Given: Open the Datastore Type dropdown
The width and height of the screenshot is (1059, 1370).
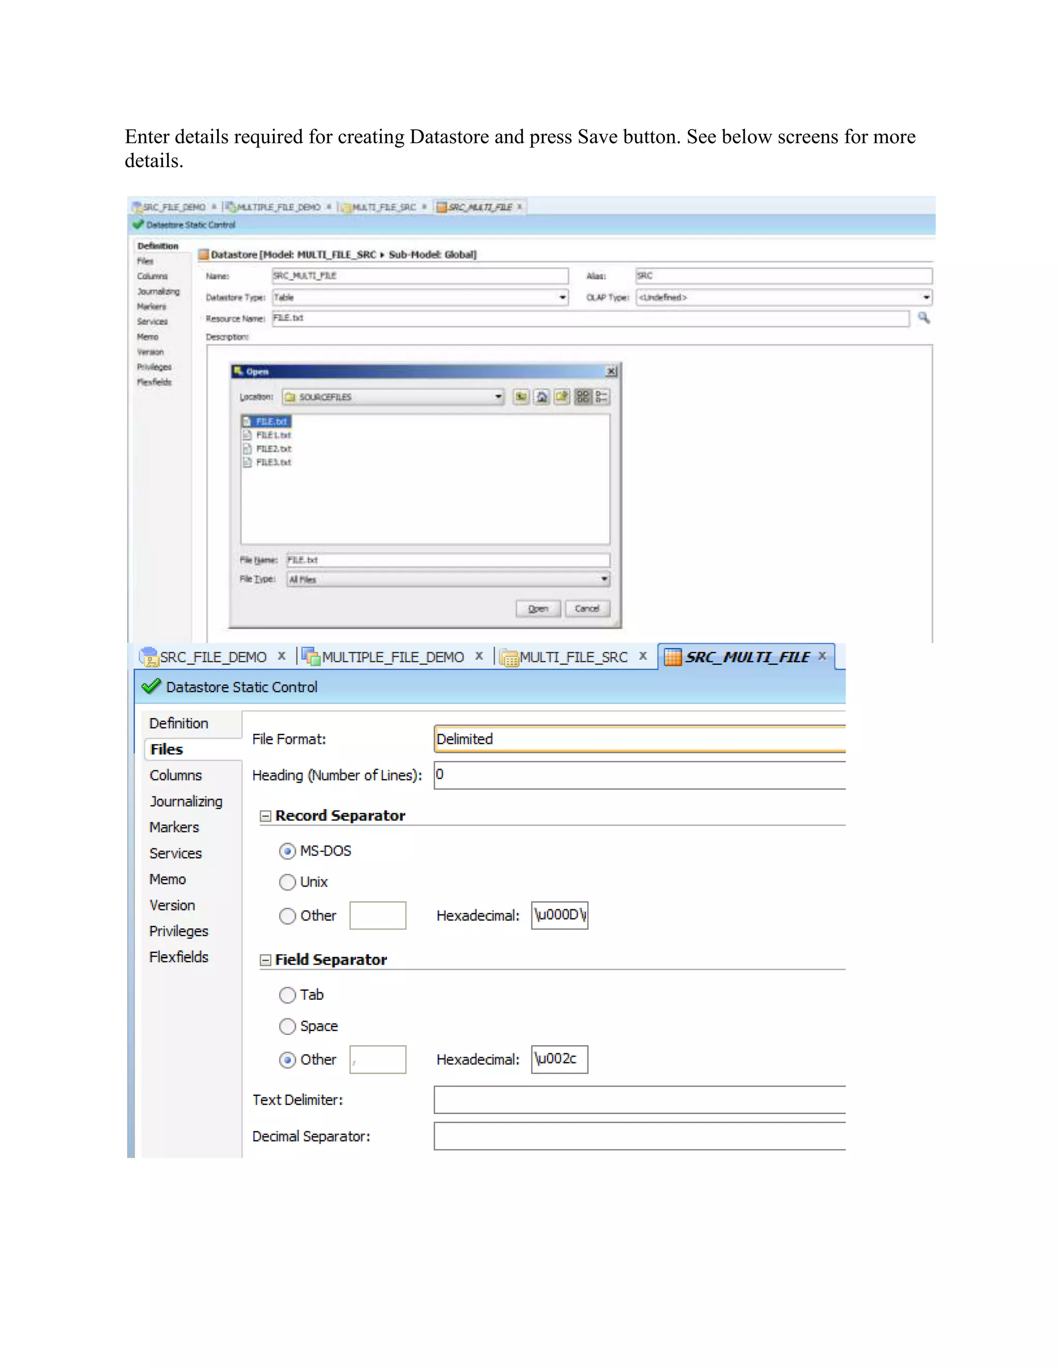Looking at the screenshot, I should [563, 297].
